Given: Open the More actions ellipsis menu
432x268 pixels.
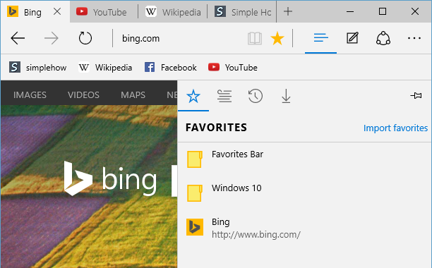Looking at the screenshot, I should (x=414, y=38).
